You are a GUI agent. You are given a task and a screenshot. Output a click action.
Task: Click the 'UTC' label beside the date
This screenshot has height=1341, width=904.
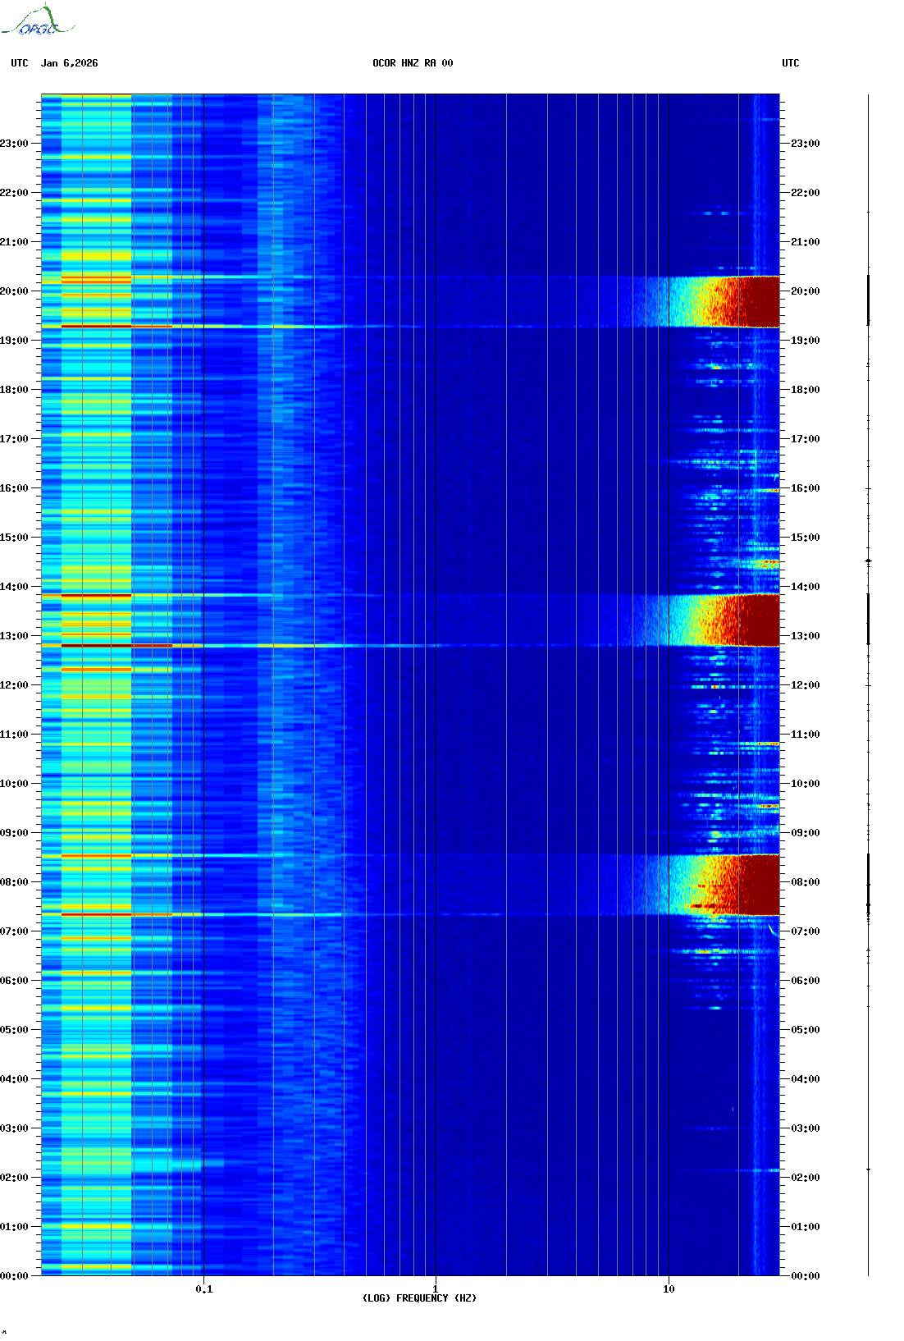[x=20, y=63]
